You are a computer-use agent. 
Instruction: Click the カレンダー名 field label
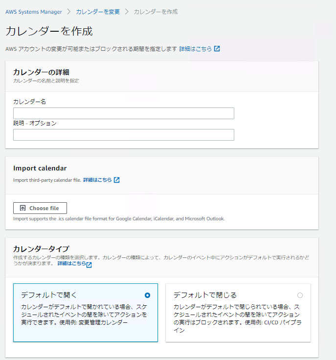[29, 102]
